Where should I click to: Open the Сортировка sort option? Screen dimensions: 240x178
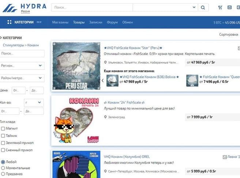pyautogui.click(x=229, y=35)
